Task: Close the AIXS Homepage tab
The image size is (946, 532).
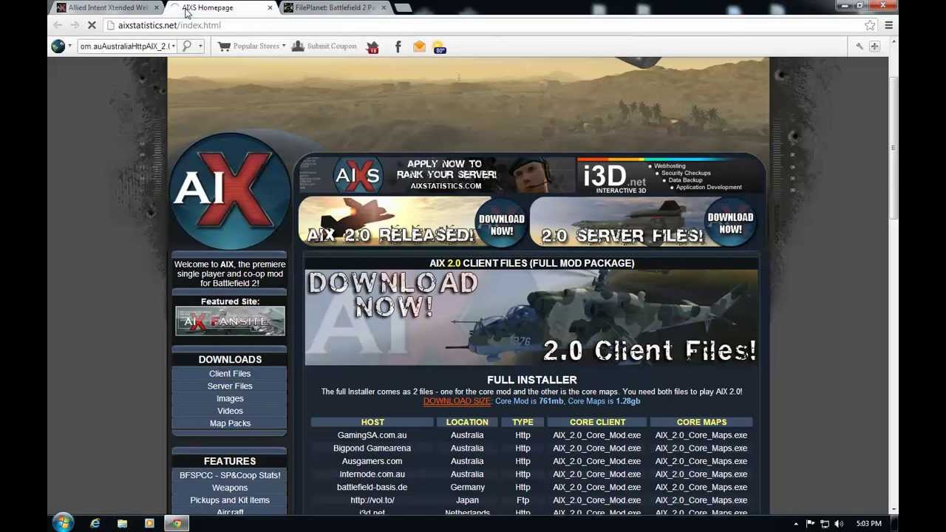Action: 269,7
